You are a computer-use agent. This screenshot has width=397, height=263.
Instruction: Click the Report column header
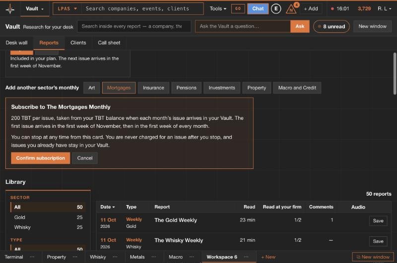pos(162,207)
